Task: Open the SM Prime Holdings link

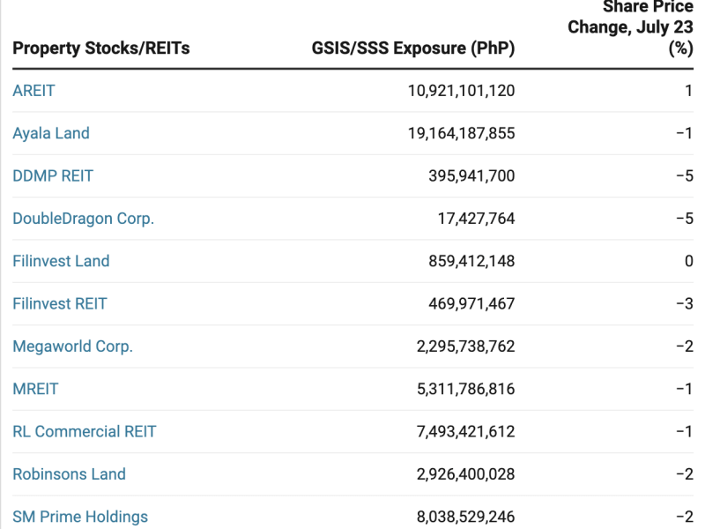Action: (x=79, y=517)
